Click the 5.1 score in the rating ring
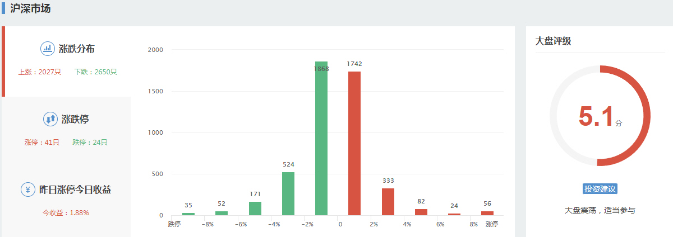 [596, 117]
